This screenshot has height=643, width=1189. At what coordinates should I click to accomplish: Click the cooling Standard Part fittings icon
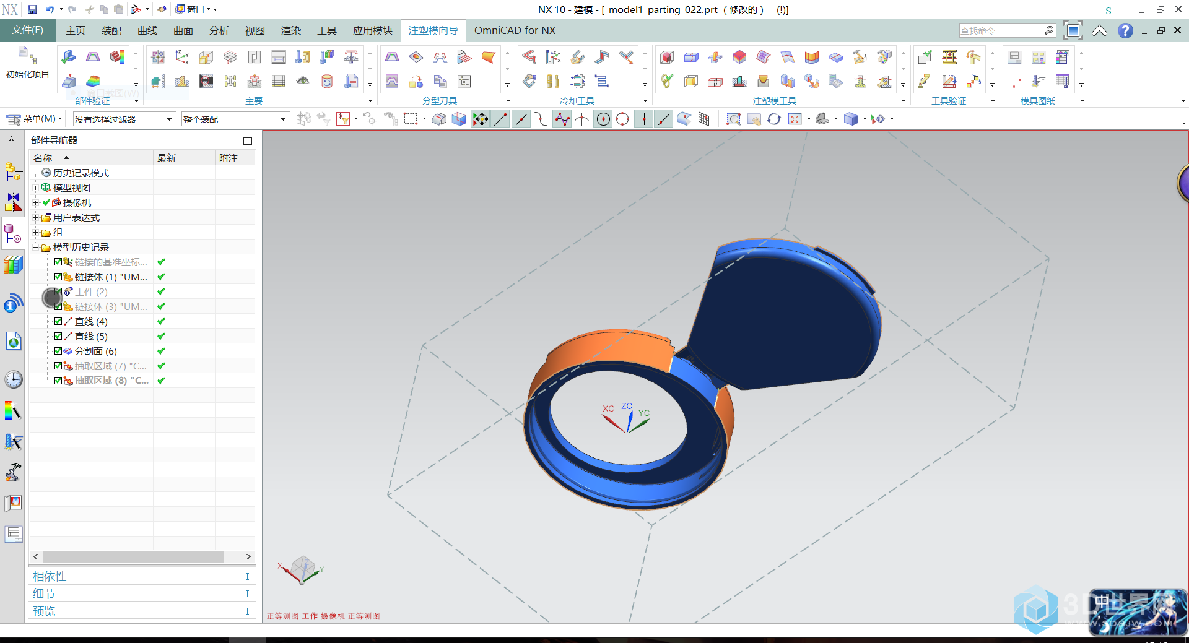click(x=554, y=81)
